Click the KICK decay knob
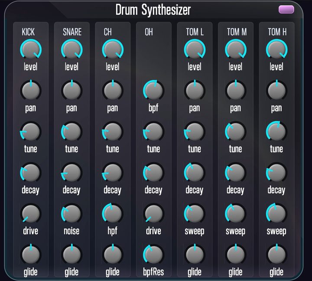 click(31, 173)
